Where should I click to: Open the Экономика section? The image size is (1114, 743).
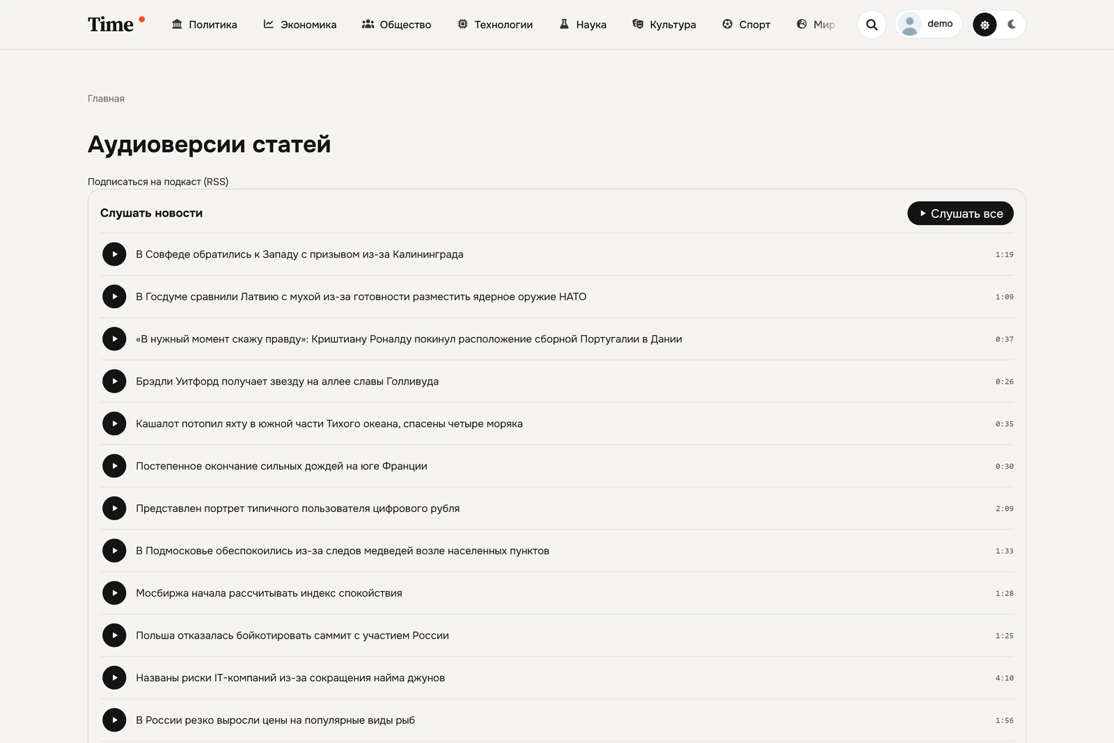tap(299, 24)
